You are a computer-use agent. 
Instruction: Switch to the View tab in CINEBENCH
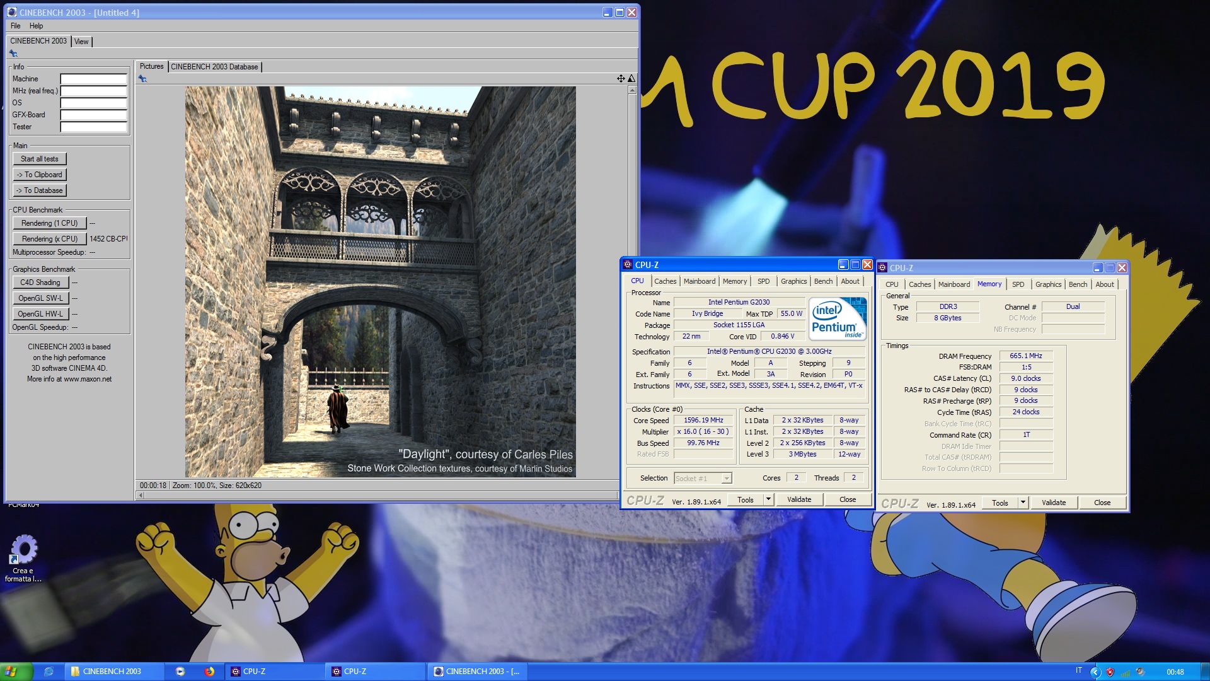[x=81, y=42]
